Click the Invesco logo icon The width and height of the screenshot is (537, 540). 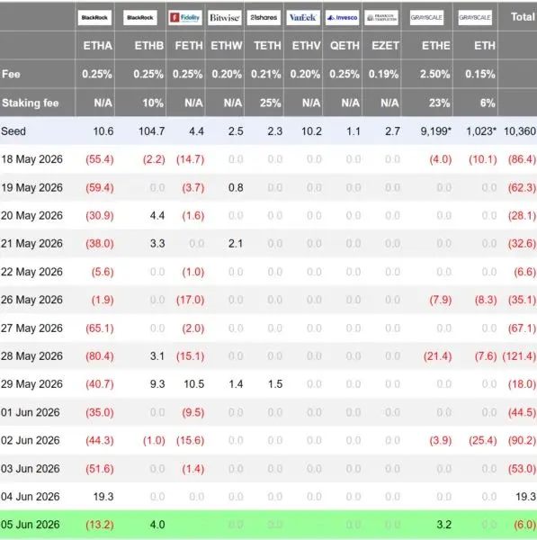pos(342,18)
